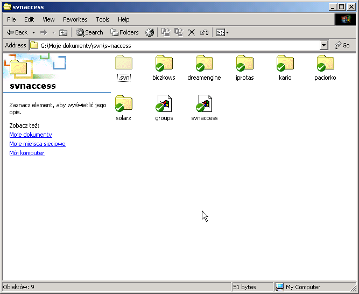
Task: Open the File menu
Action: pos(11,19)
